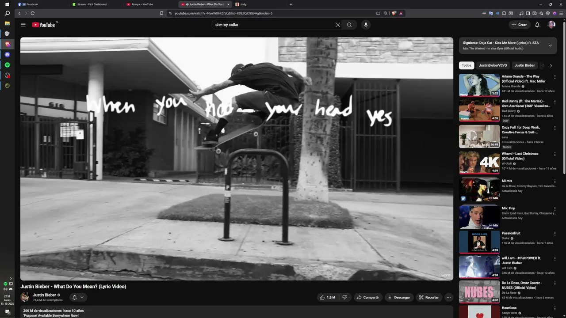This screenshot has width=566, height=318.
Task: Go back in the browser
Action: pos(19,13)
